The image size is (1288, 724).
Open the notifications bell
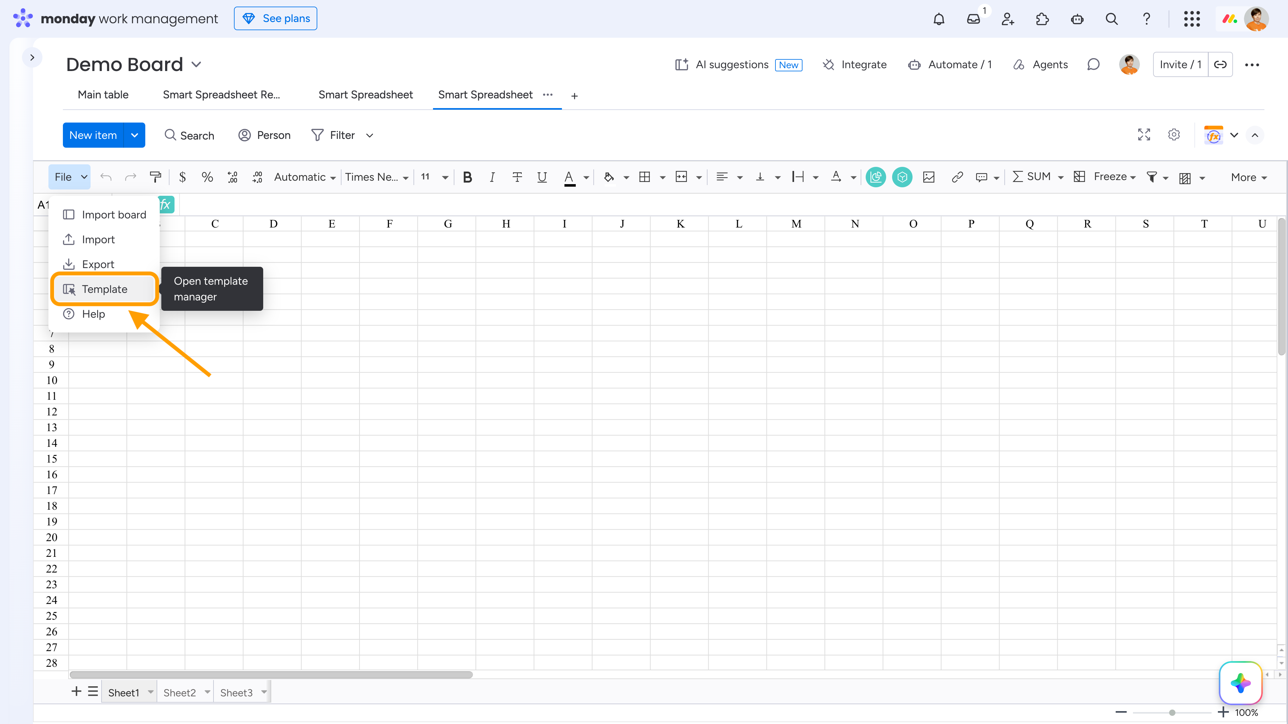click(939, 19)
